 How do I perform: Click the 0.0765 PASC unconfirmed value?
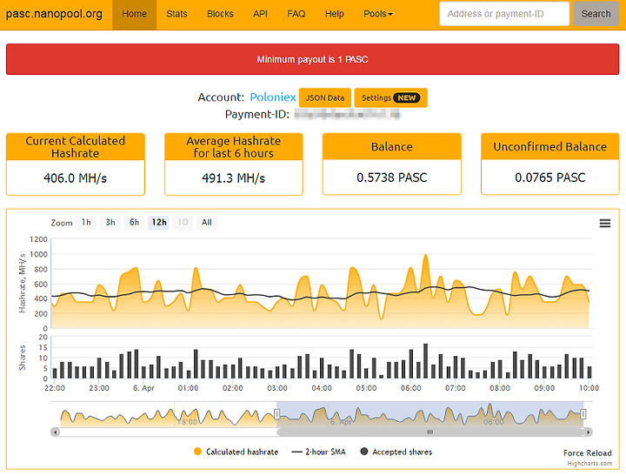550,178
